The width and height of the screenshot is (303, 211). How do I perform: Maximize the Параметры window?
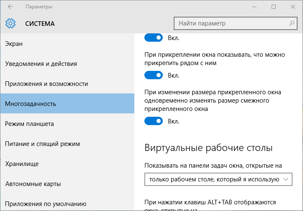tap(274, 7)
